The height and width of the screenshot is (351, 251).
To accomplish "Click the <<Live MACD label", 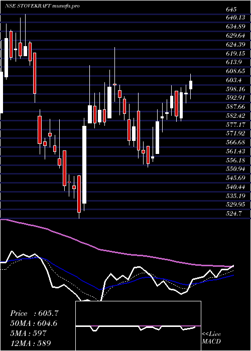I will coord(211,337).
